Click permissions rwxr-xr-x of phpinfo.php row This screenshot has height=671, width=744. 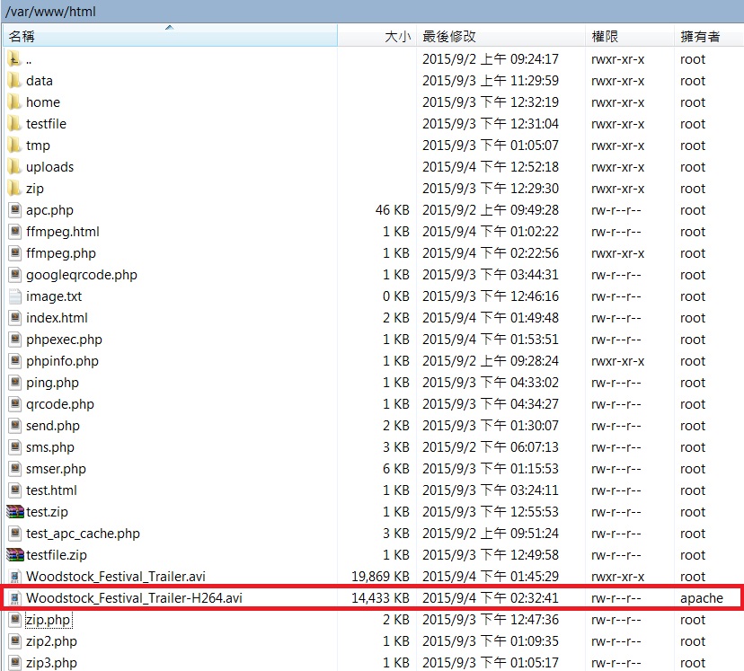coord(618,361)
